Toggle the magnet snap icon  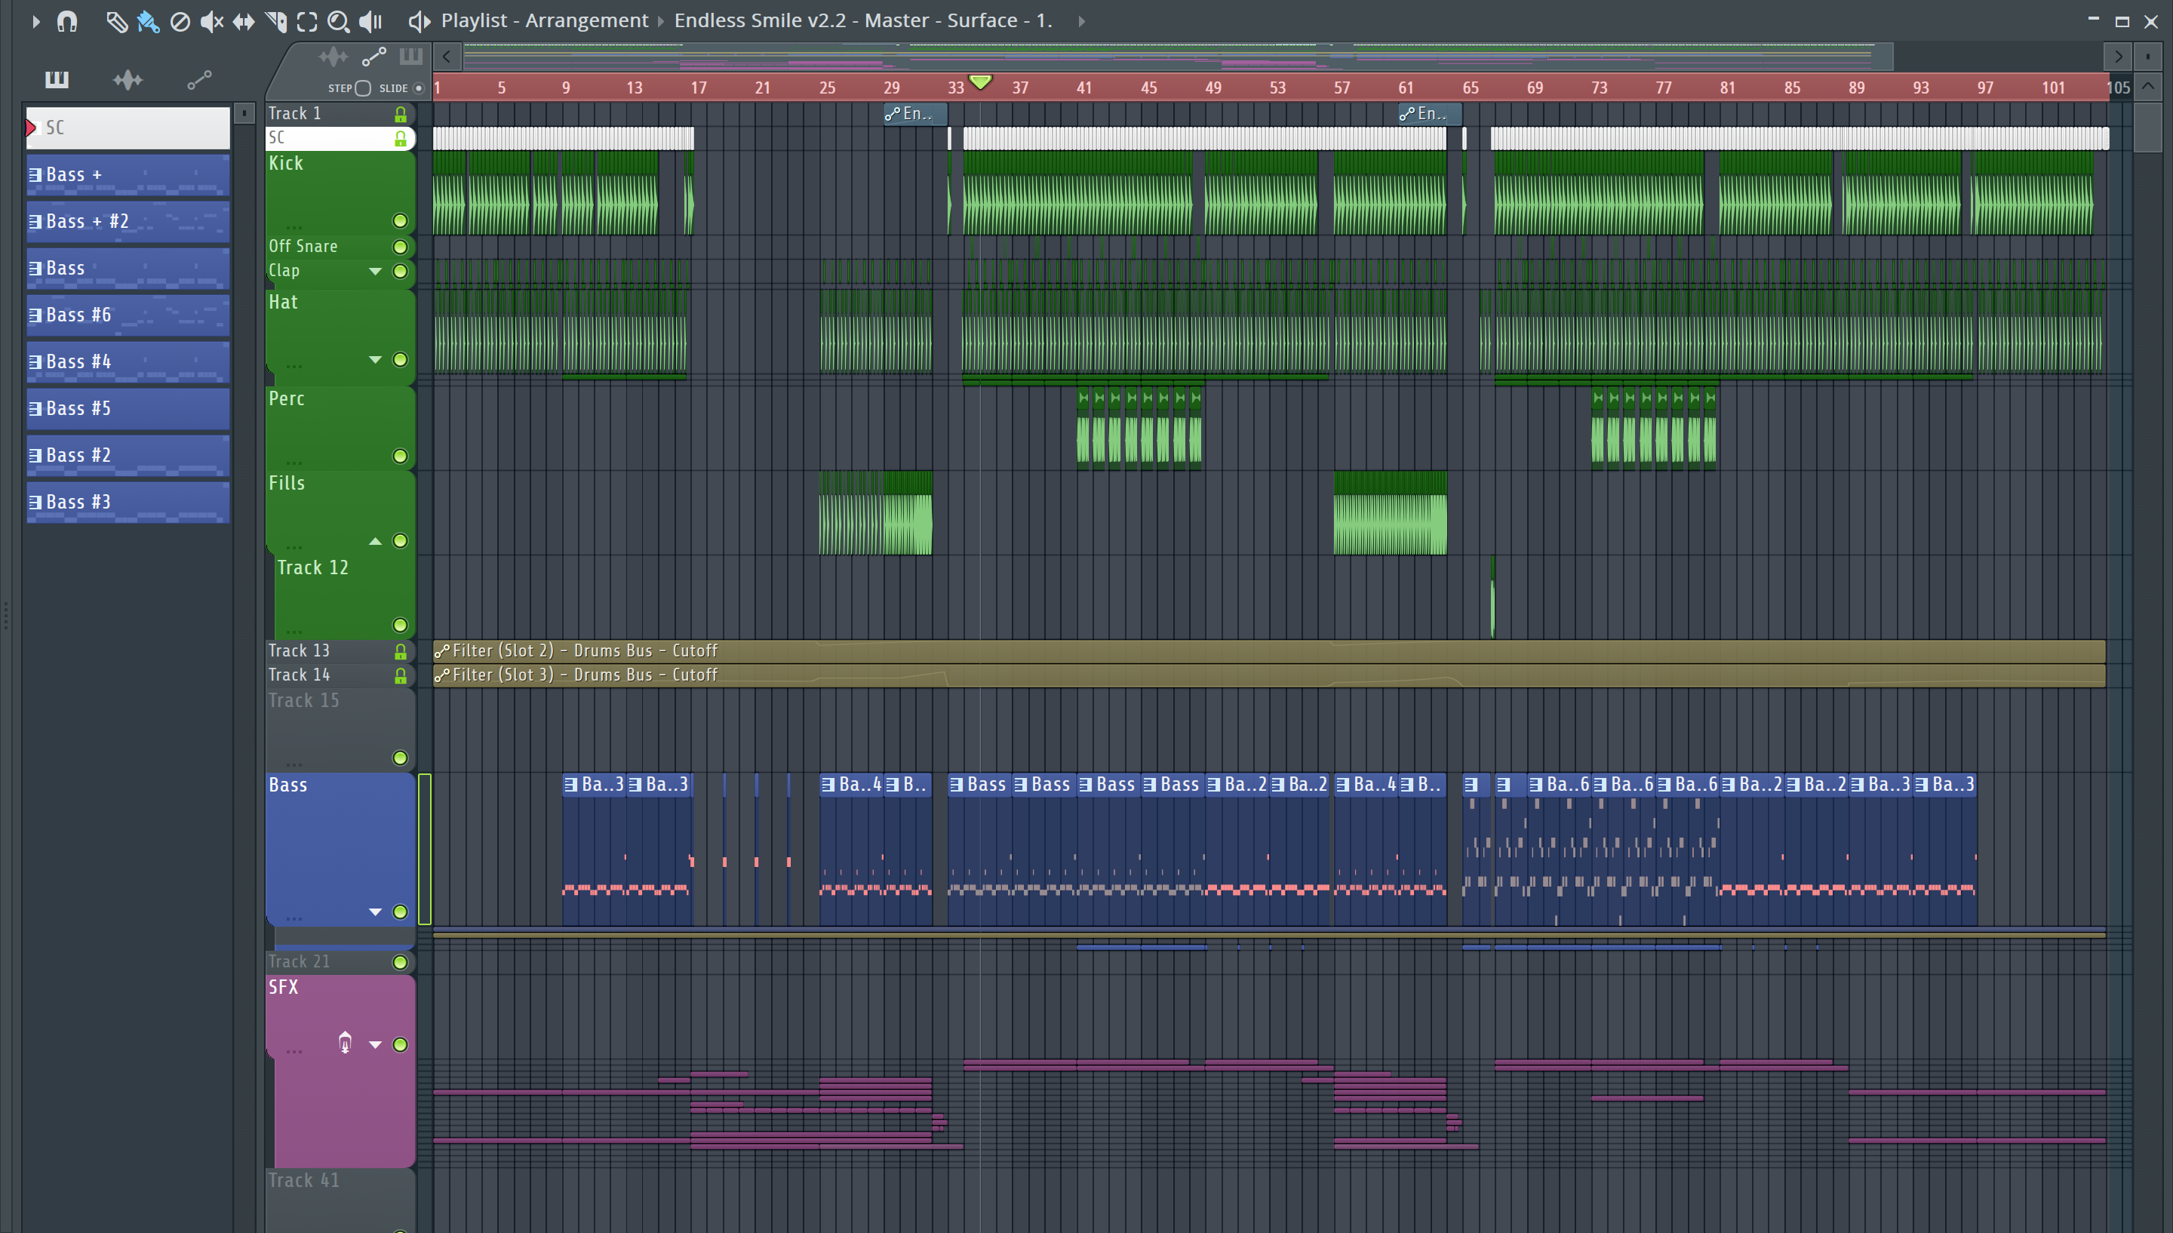pos(67,20)
